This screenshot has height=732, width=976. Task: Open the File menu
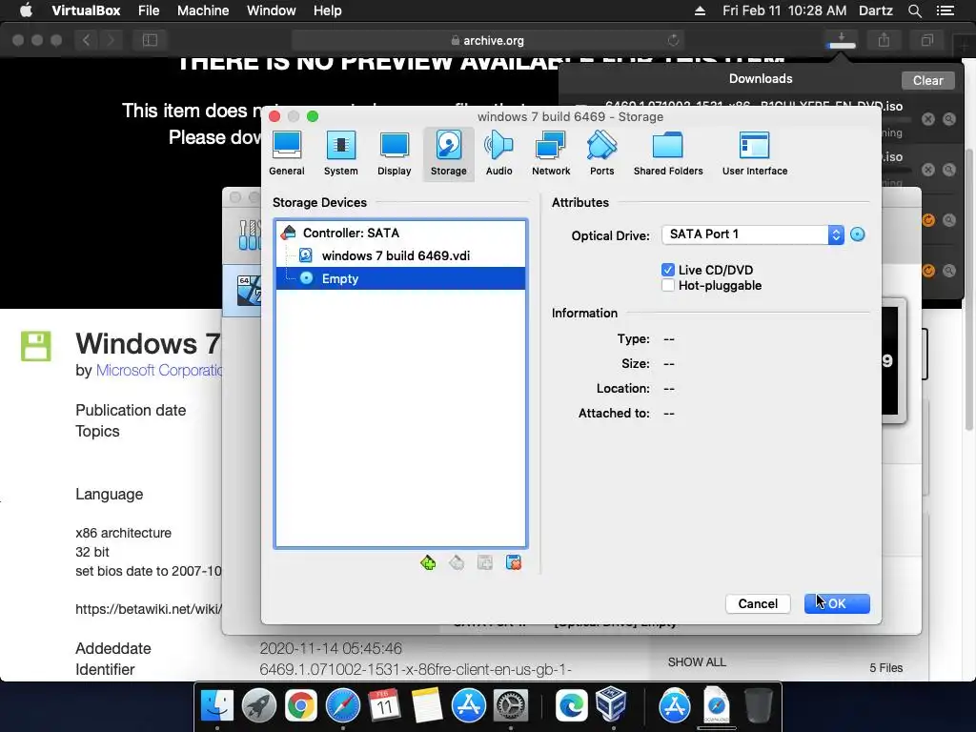pyautogui.click(x=149, y=10)
